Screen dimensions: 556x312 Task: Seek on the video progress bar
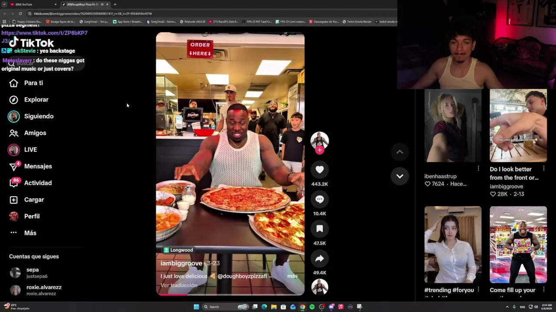click(x=230, y=294)
